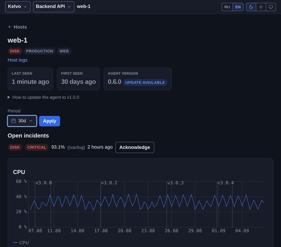Click the DISK badge in open incidents
The height and width of the screenshot is (247, 281).
15,147
